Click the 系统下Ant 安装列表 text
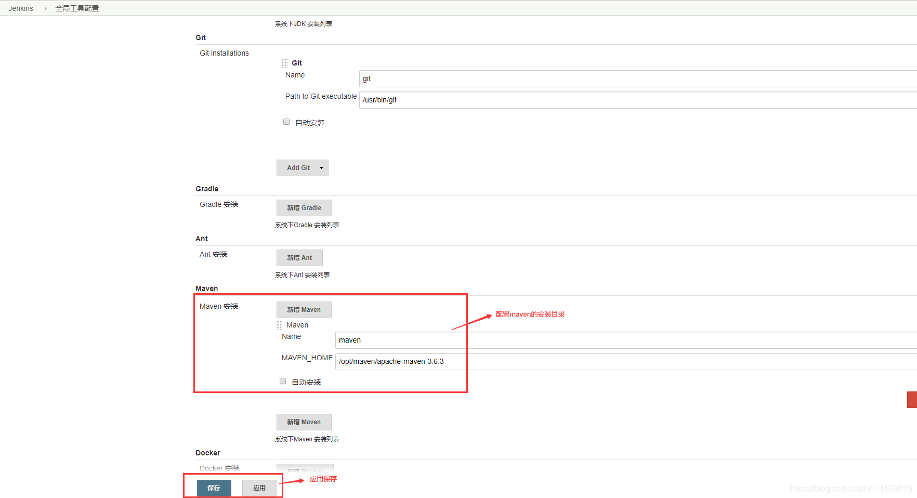The image size is (917, 498). 303,275
